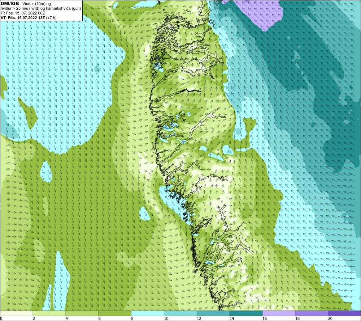
Task: Click the legend tick label 4
Action: (67, 318)
